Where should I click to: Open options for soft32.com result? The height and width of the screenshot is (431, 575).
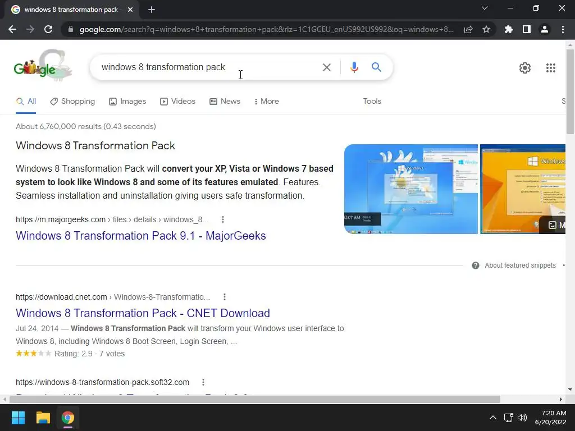(203, 382)
